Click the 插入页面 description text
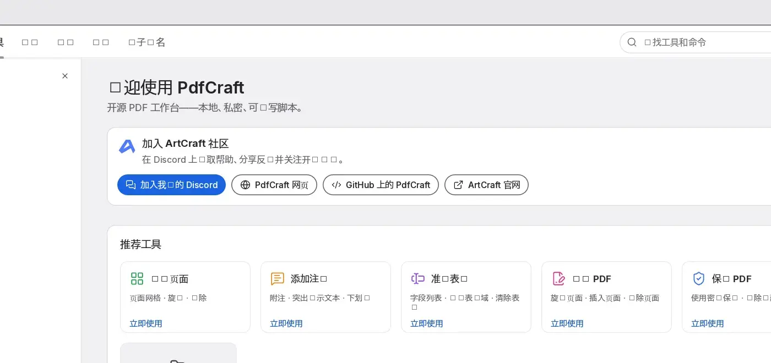This screenshot has width=771, height=363. pos(605,298)
